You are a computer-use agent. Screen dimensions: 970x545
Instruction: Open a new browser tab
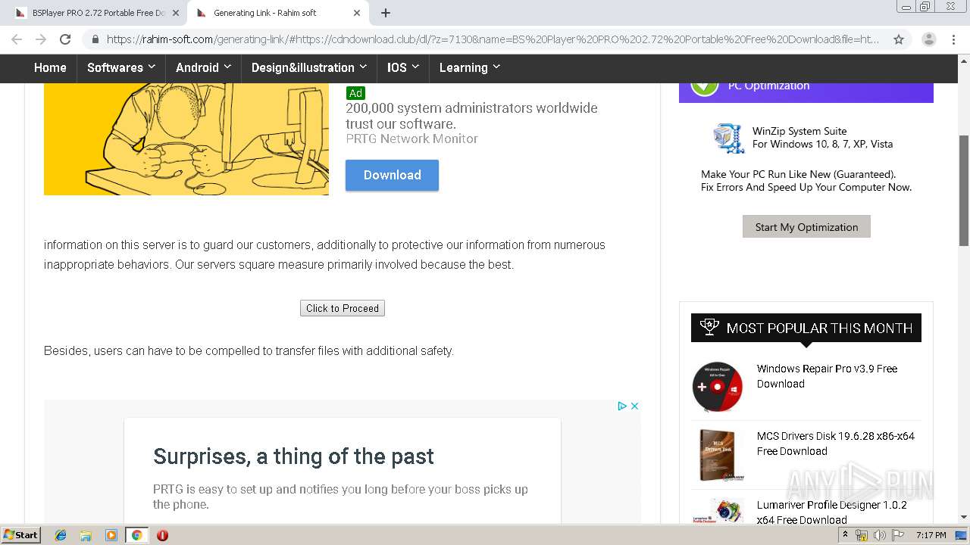386,13
